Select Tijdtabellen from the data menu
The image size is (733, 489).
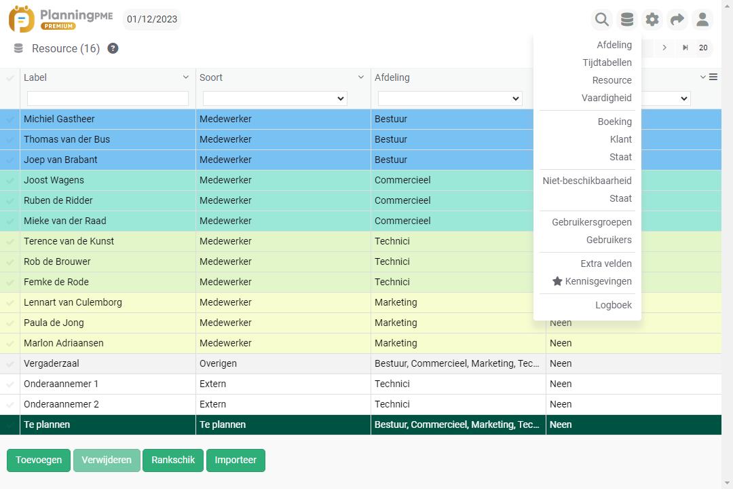[607, 62]
